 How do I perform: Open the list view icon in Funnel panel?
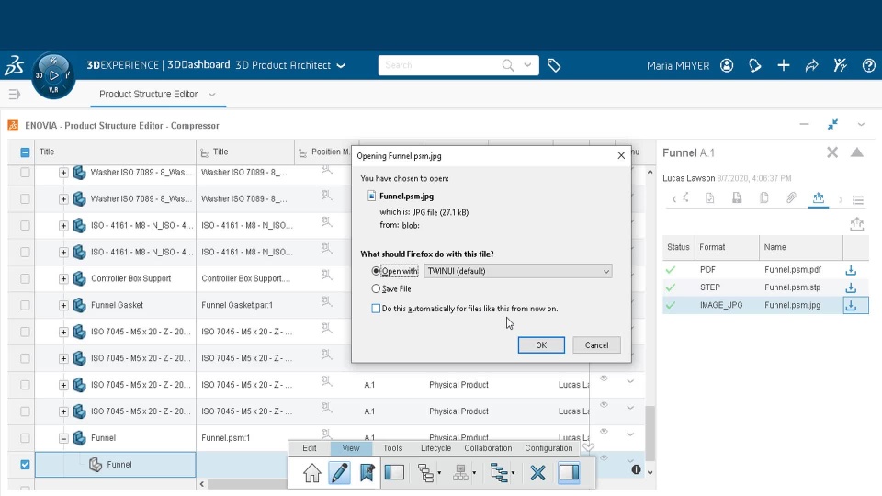(x=858, y=199)
